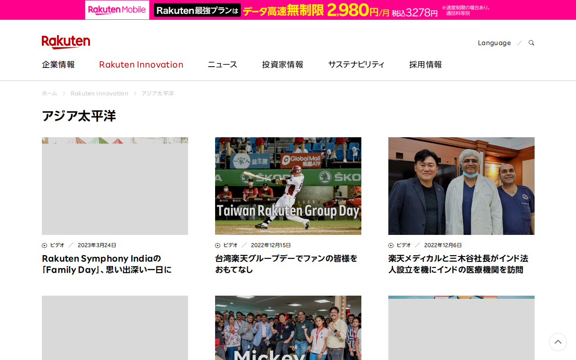Viewport: 576px width, 360px height.
Task: Click video play icon beside 2023年3月24日
Action: pos(45,245)
